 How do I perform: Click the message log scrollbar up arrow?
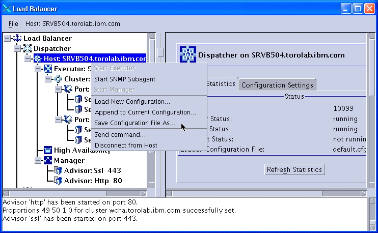coord(372,201)
